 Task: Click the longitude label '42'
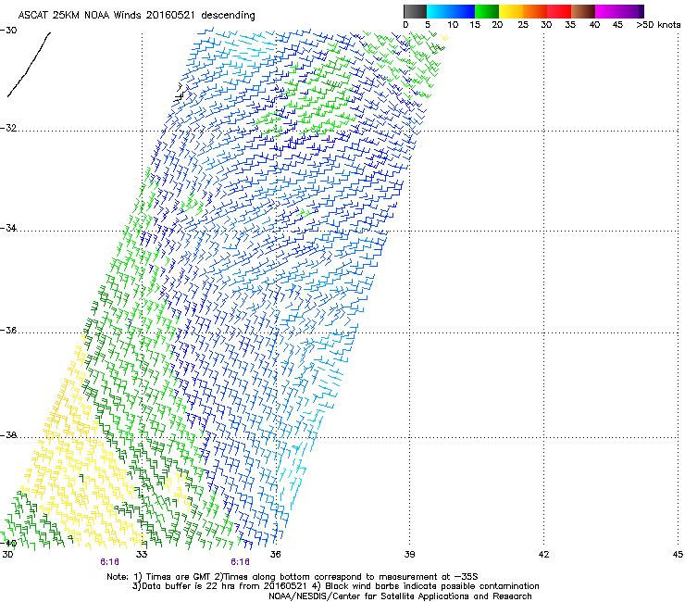543,555
